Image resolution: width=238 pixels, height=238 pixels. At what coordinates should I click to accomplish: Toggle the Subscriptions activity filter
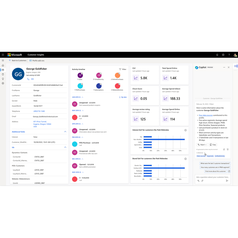(x=99, y=86)
